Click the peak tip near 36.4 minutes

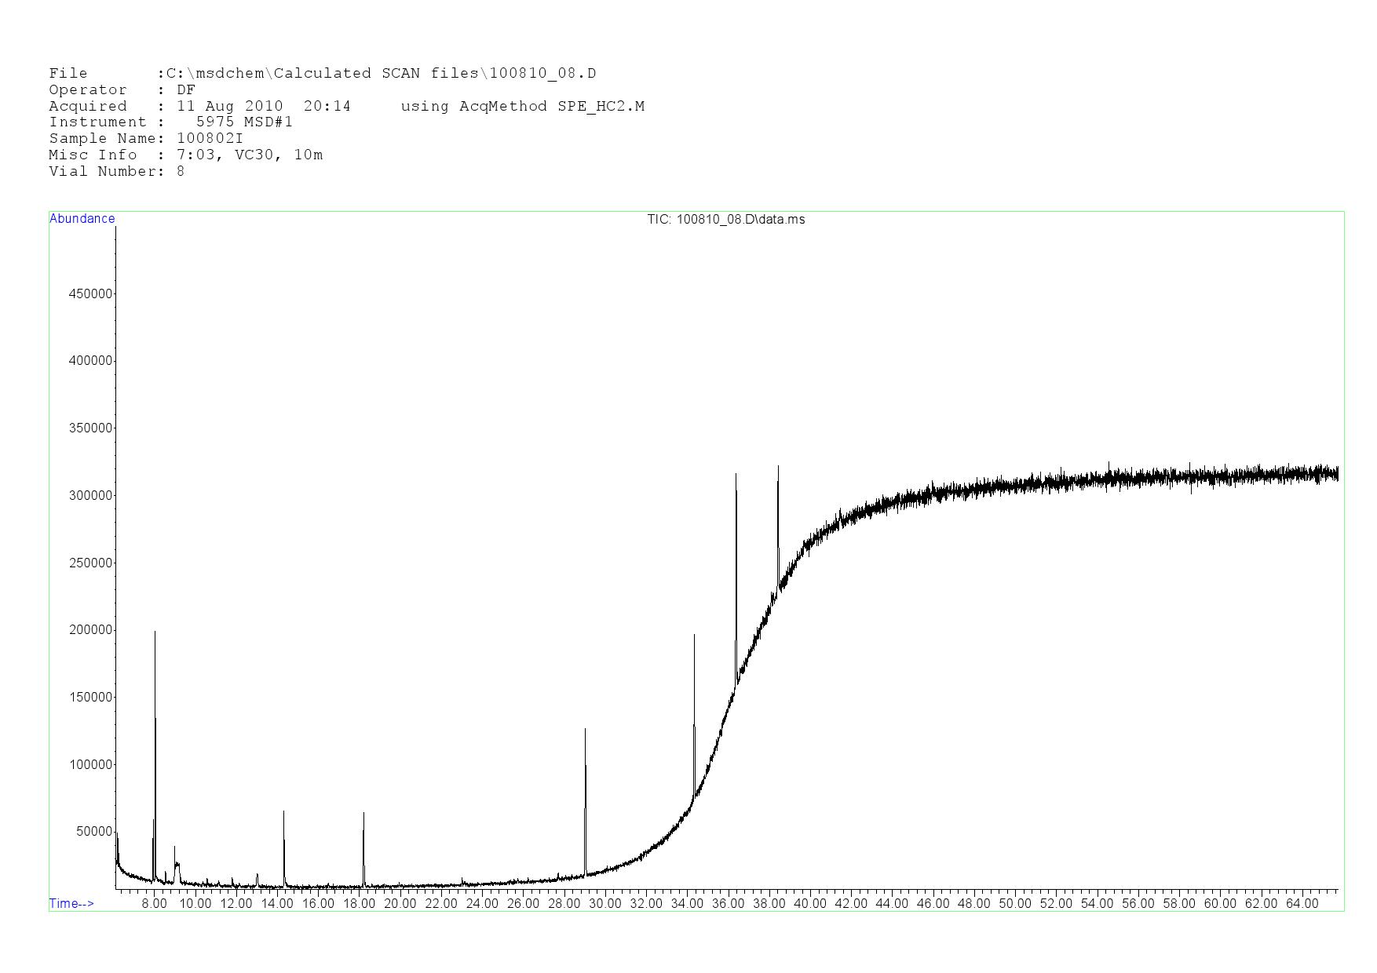click(736, 476)
